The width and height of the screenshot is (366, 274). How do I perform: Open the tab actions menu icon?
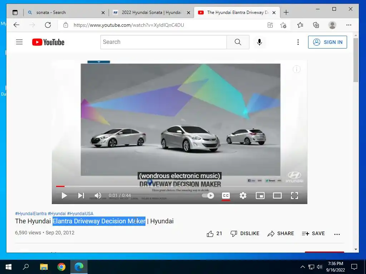[x=15, y=12]
